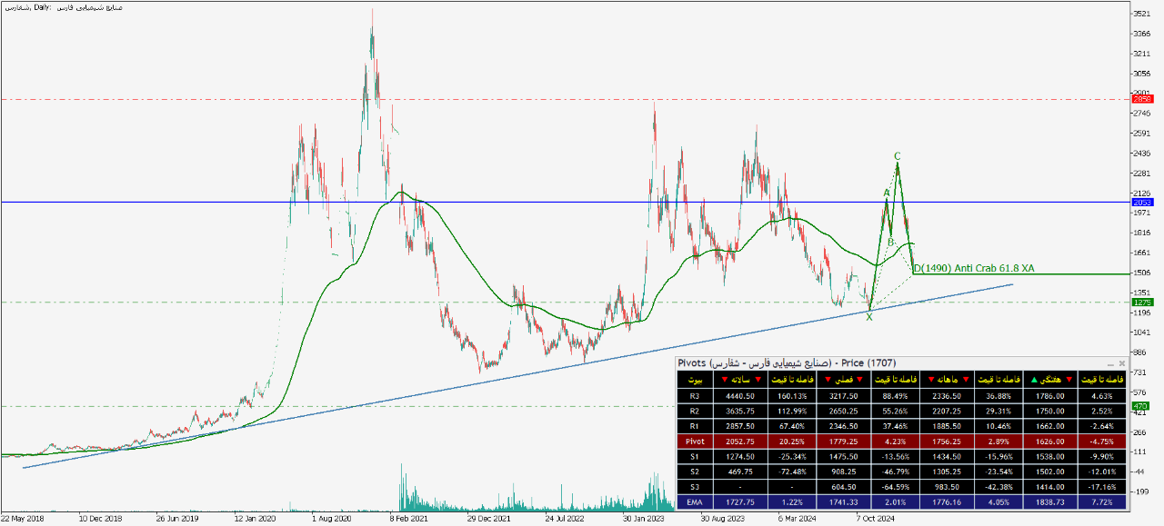Select the سالانه (yearly) column header
1164x526 pixels.
(x=744, y=380)
